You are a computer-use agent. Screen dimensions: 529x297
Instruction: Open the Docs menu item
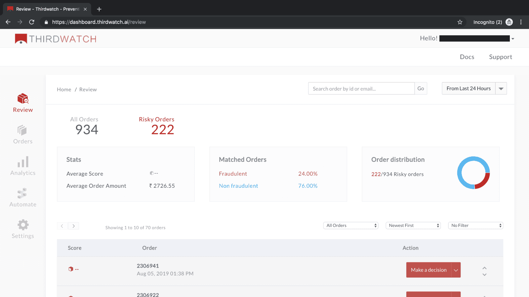pyautogui.click(x=467, y=57)
